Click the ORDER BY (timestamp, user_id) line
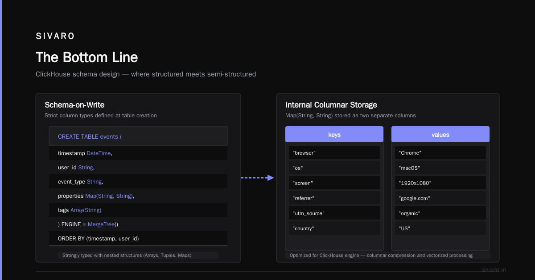Viewport: 535px width, 280px height. tap(138, 238)
